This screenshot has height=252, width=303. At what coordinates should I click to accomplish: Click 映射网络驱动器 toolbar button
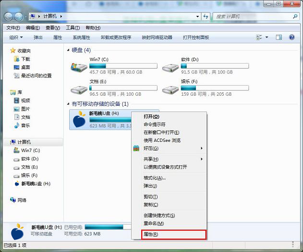coord(157,38)
